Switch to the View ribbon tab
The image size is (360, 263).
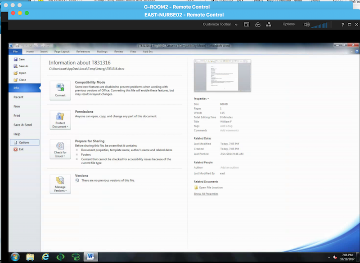[x=133, y=52]
